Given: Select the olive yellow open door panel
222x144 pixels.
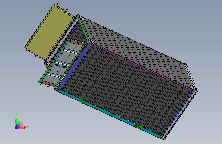Looking at the screenshot, I should click(x=49, y=32).
